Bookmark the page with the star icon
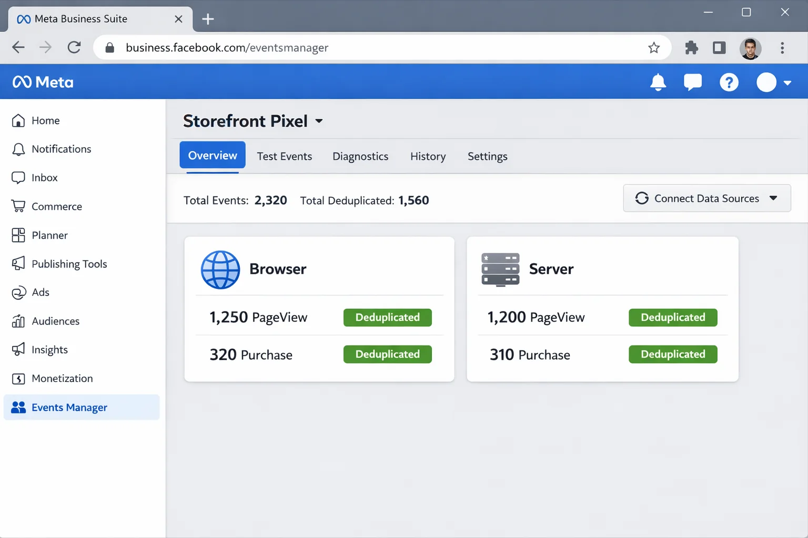The width and height of the screenshot is (808, 538). coord(654,47)
